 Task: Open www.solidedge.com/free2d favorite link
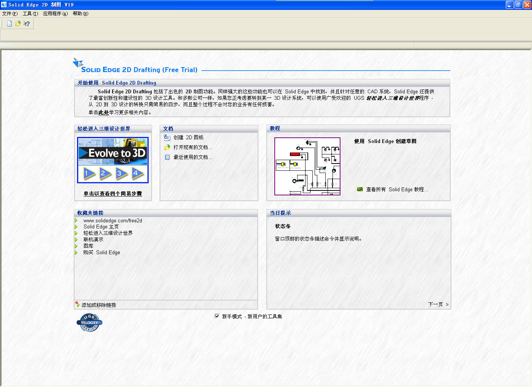(x=113, y=221)
